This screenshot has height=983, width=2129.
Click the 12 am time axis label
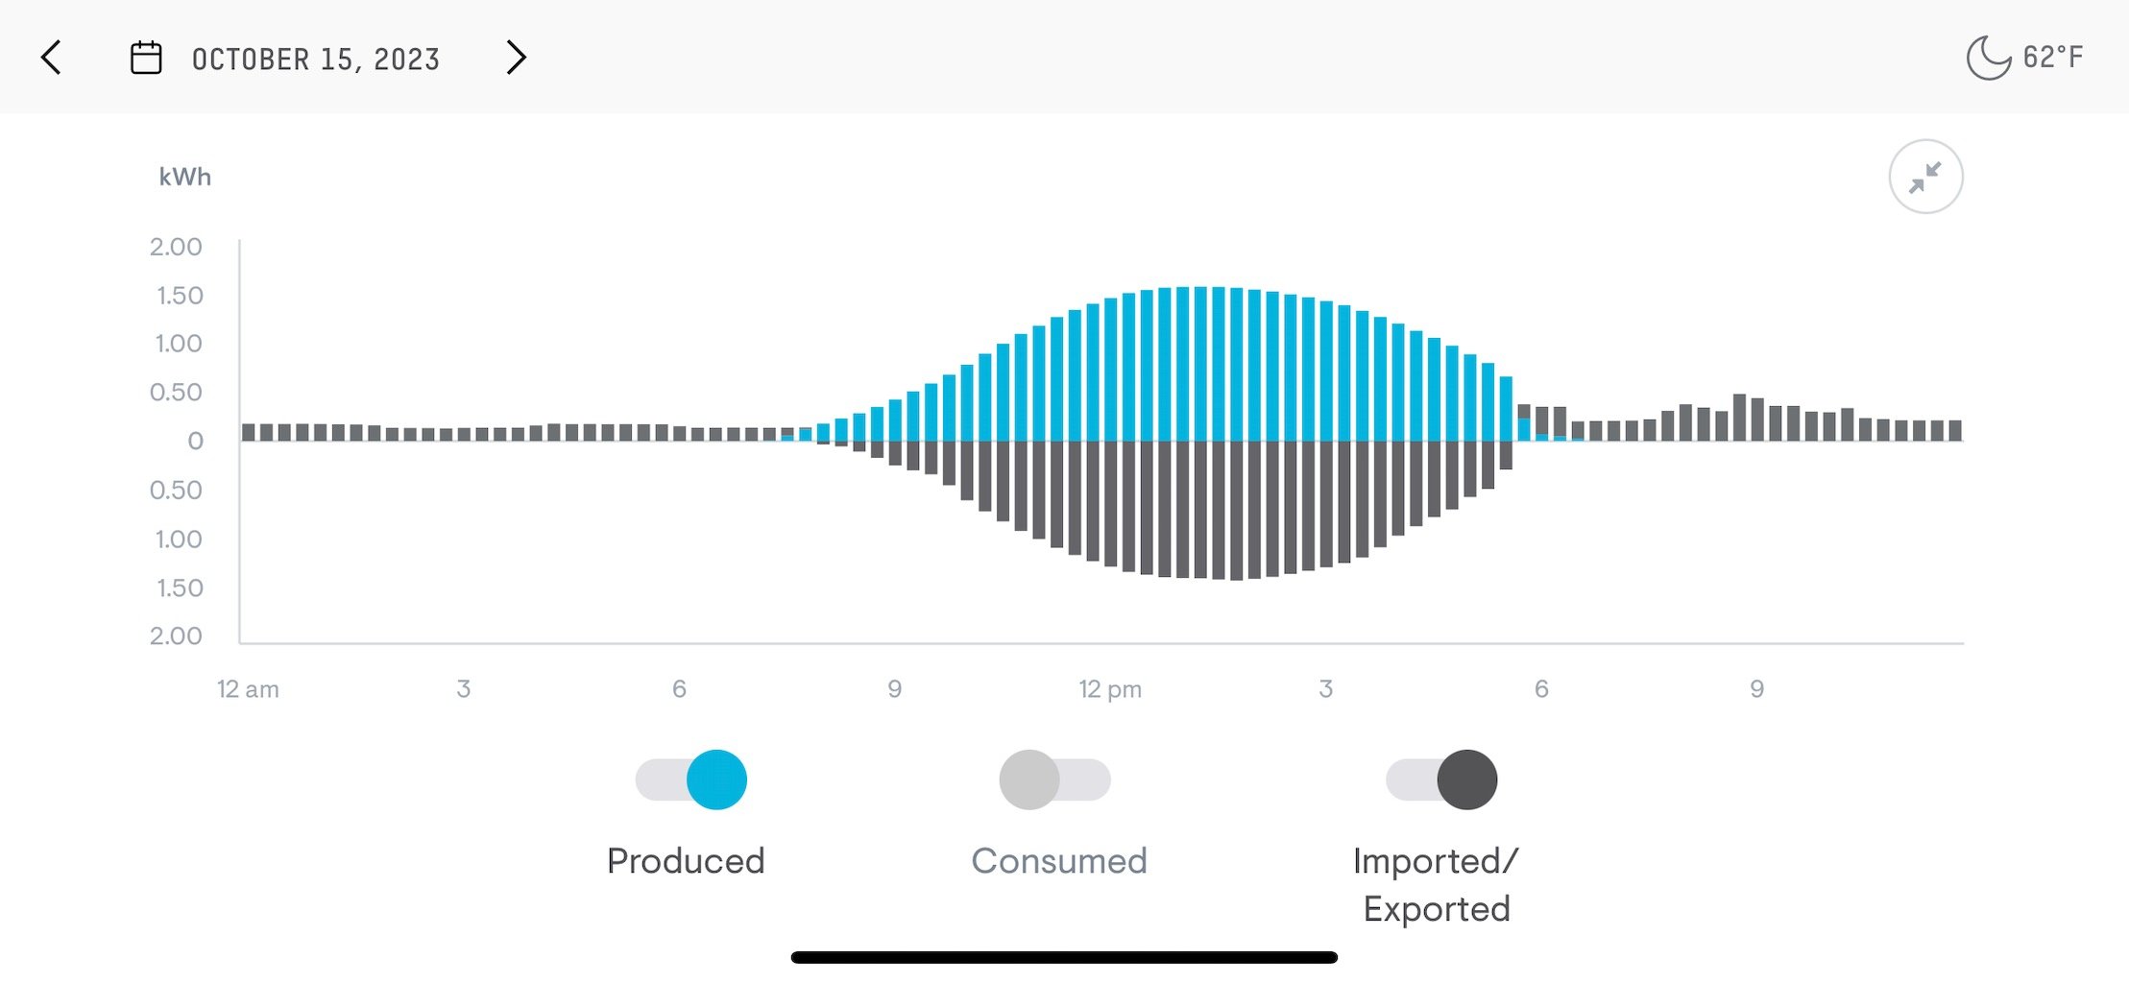click(x=248, y=689)
